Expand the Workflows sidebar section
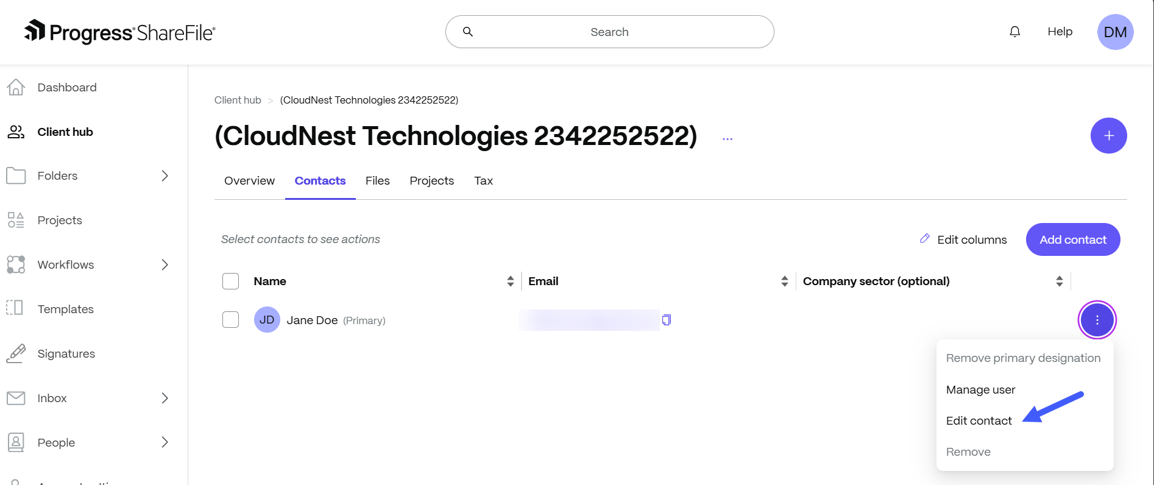The height and width of the screenshot is (485, 1154). tap(165, 265)
